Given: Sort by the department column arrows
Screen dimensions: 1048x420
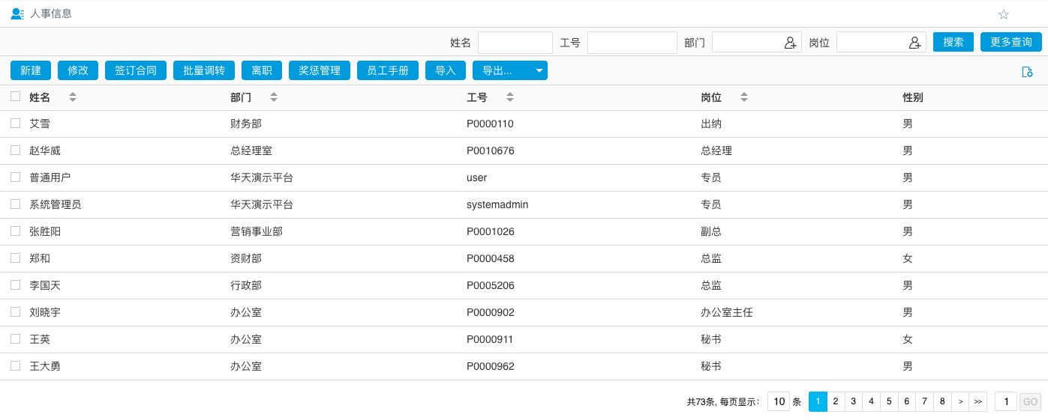Looking at the screenshot, I should pyautogui.click(x=274, y=97).
